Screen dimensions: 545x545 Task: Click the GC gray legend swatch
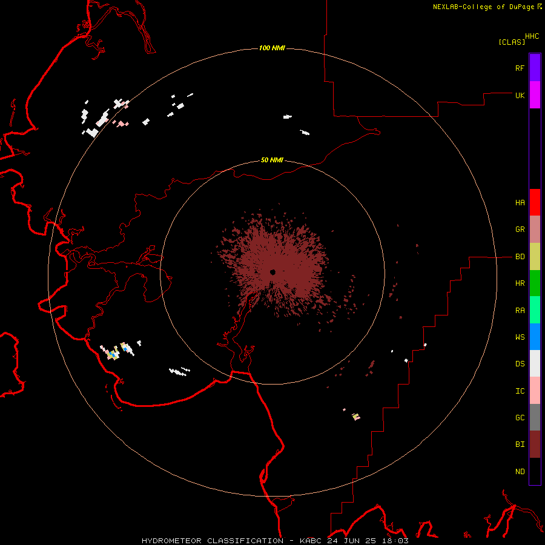click(535, 417)
